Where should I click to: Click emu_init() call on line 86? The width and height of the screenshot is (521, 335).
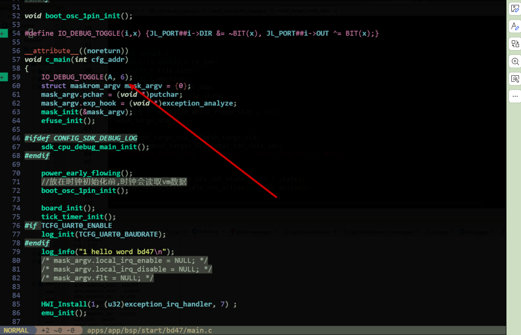coord(64,313)
